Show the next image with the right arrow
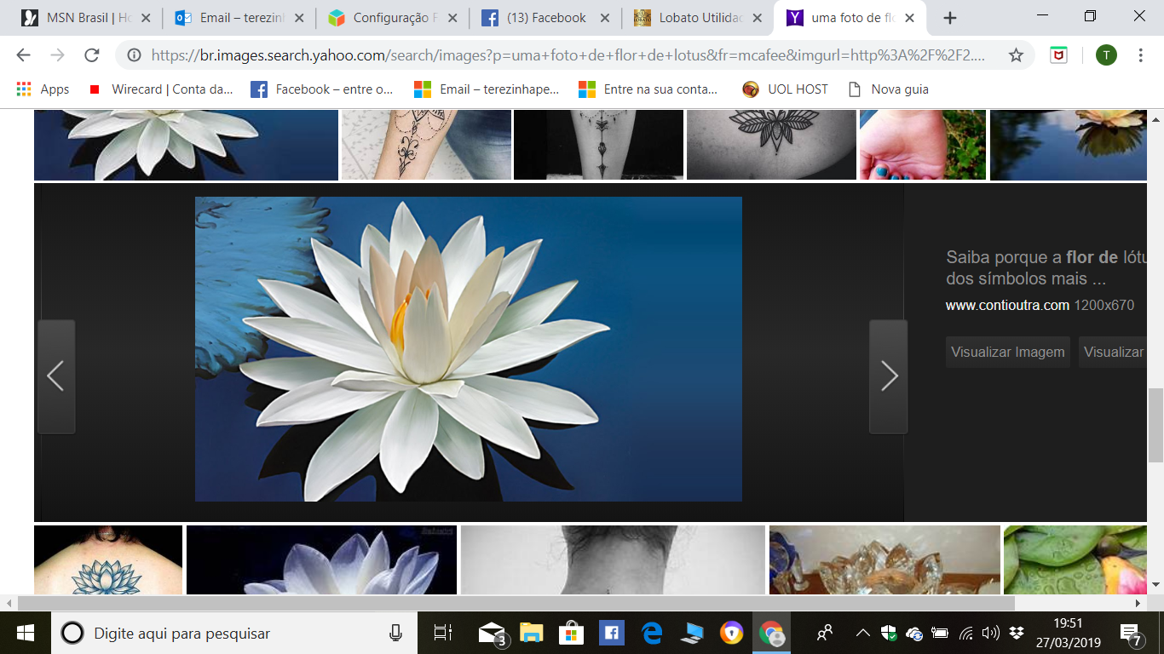The image size is (1164, 654). (x=888, y=376)
